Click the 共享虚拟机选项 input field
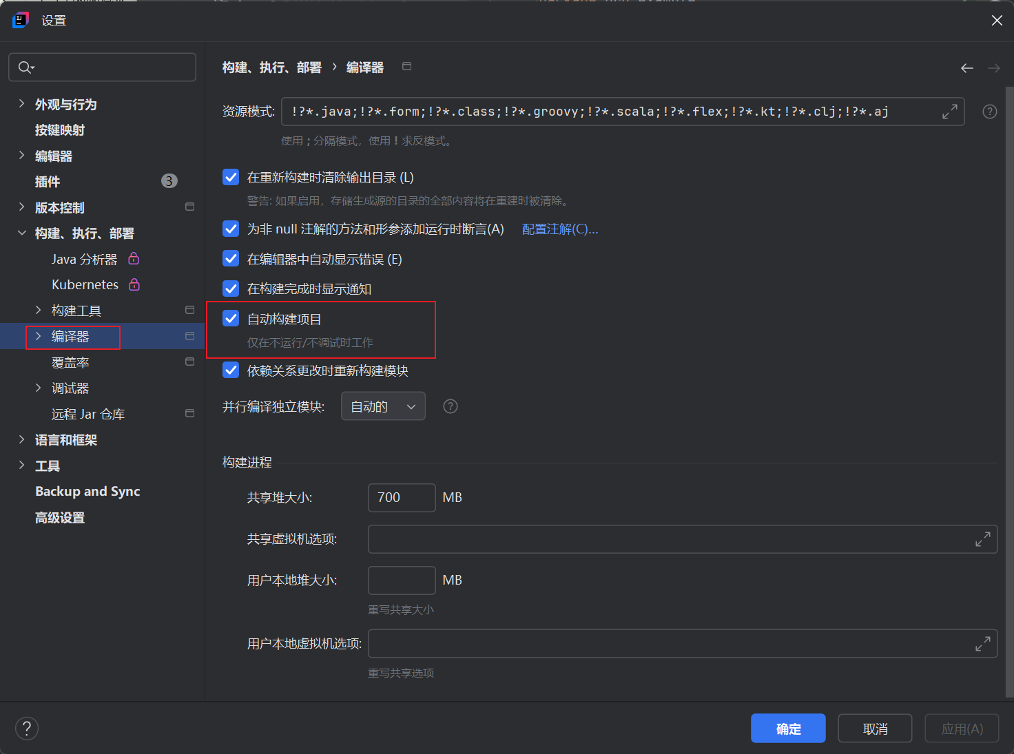 pos(683,539)
